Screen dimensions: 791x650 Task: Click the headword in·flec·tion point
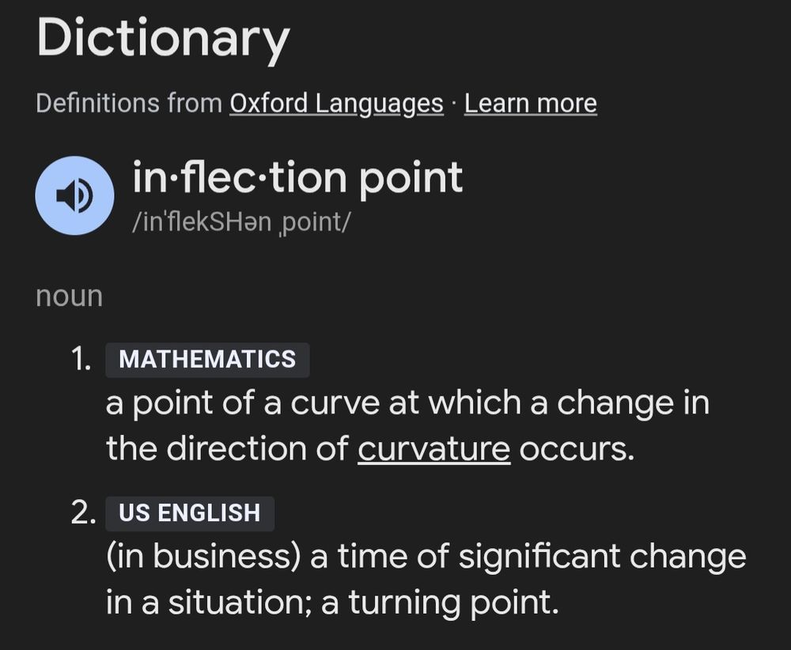coord(297,177)
